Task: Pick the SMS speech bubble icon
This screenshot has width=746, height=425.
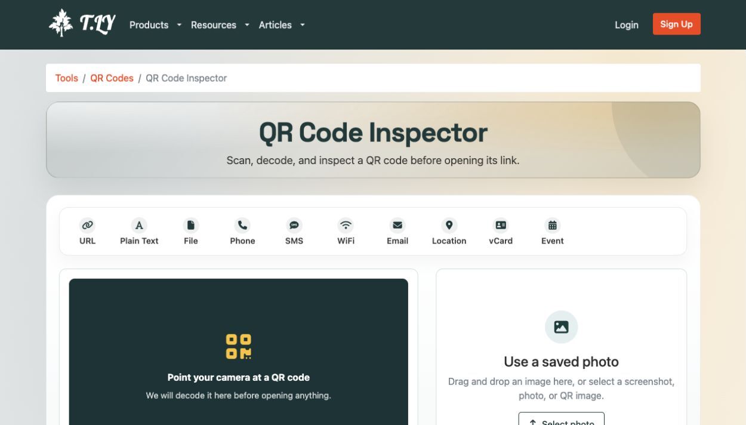Action: pyautogui.click(x=294, y=225)
